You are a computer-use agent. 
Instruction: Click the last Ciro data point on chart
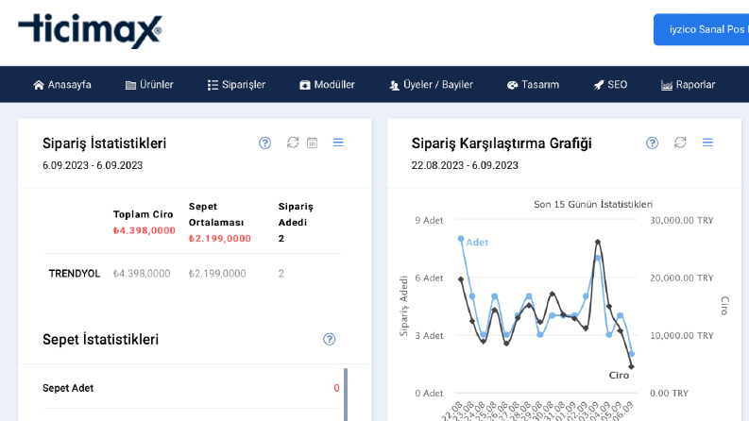click(x=632, y=366)
